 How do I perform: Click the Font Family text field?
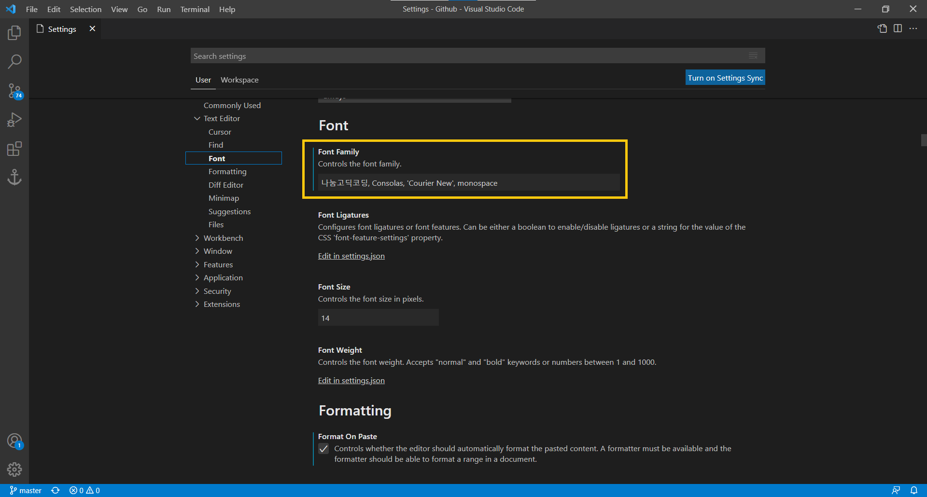[469, 182]
